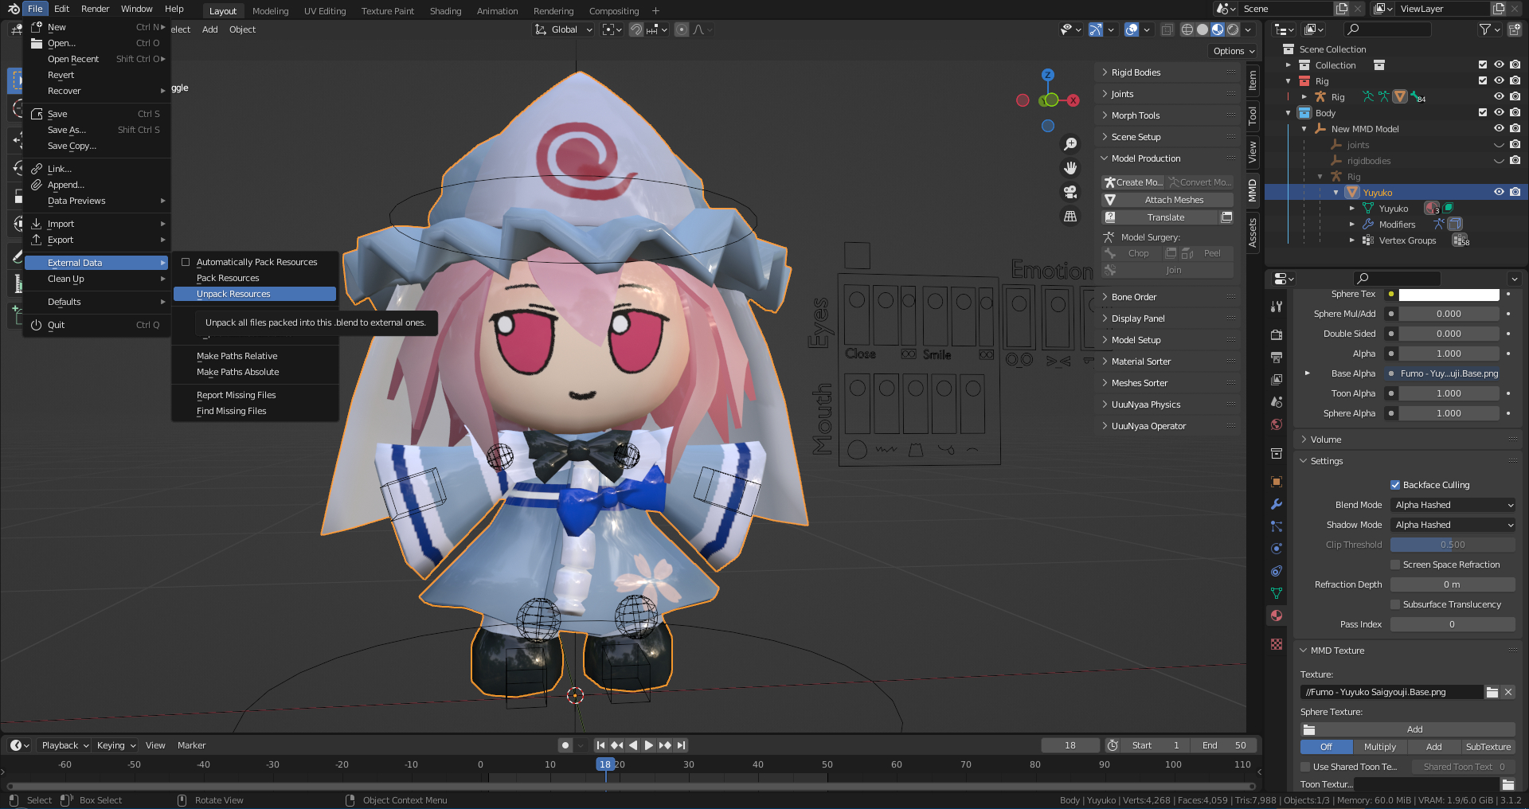Viewport: 1529px width, 809px height.
Task: Toggle camera view with the camera gizmo
Action: [1070, 192]
